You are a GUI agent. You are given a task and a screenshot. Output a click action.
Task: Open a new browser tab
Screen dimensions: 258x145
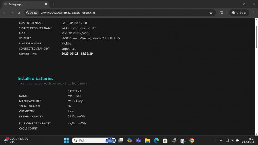pyautogui.click(x=53, y=4)
